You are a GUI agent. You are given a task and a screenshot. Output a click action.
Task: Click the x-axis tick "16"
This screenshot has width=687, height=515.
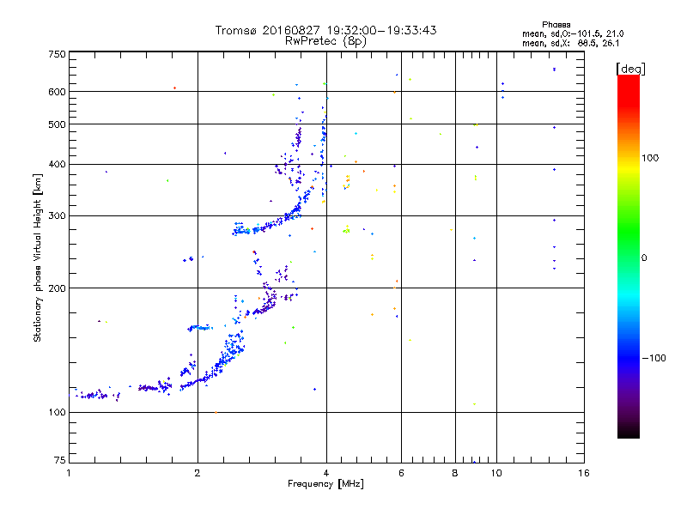point(584,473)
